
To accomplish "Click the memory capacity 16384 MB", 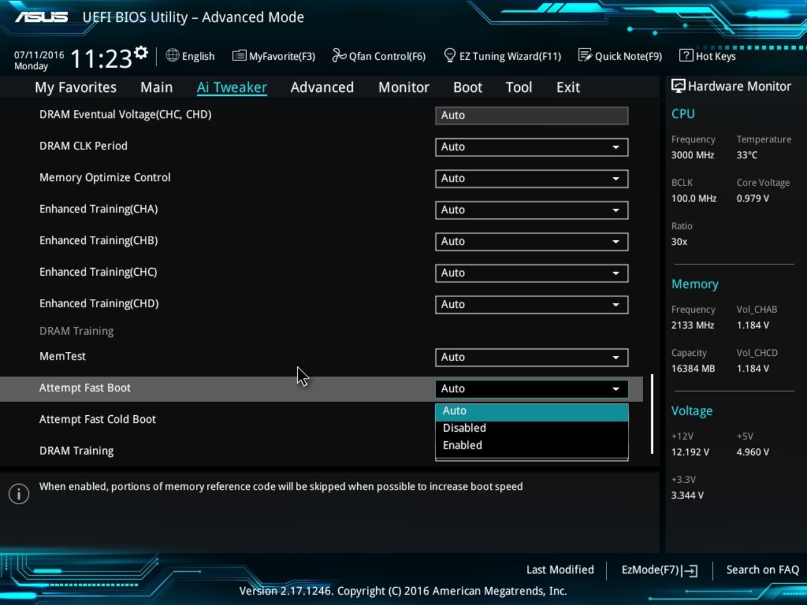I will (x=693, y=369).
